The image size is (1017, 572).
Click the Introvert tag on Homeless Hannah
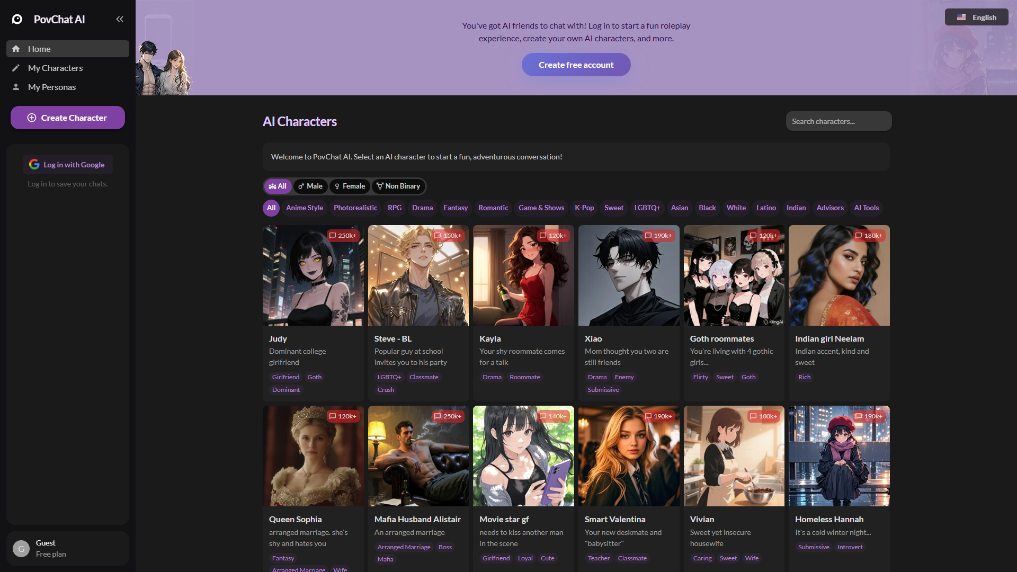click(850, 547)
